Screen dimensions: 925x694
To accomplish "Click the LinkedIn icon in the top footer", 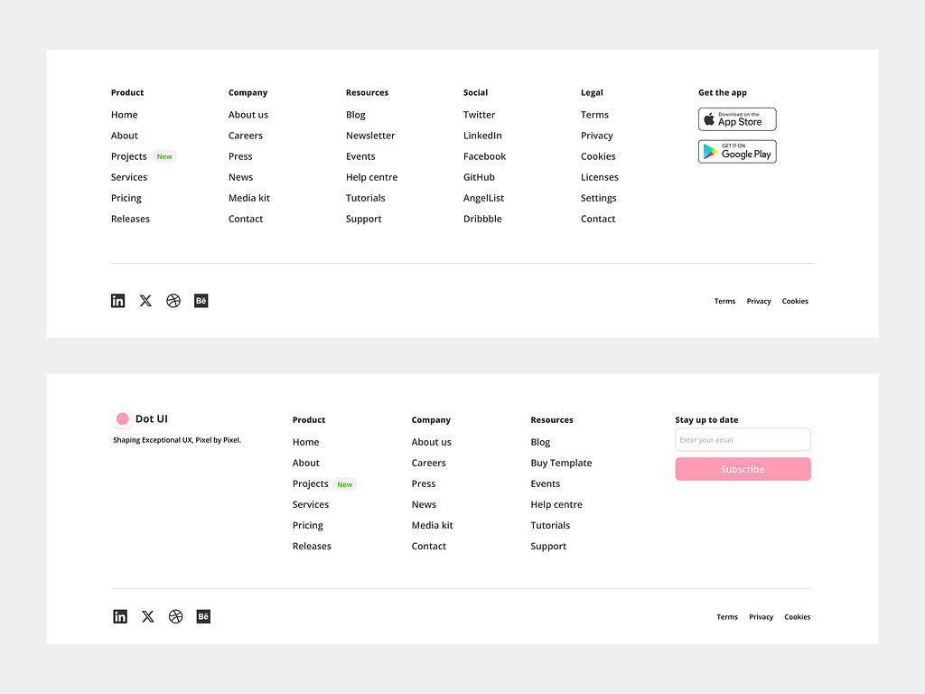I will point(118,301).
